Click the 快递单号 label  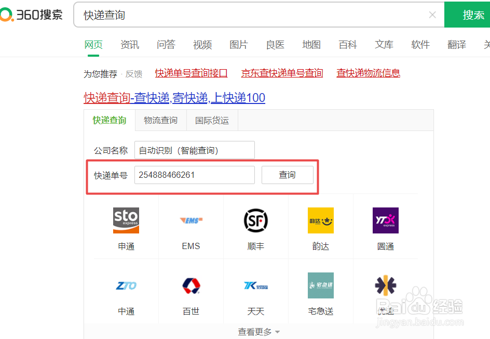pyautogui.click(x=111, y=175)
